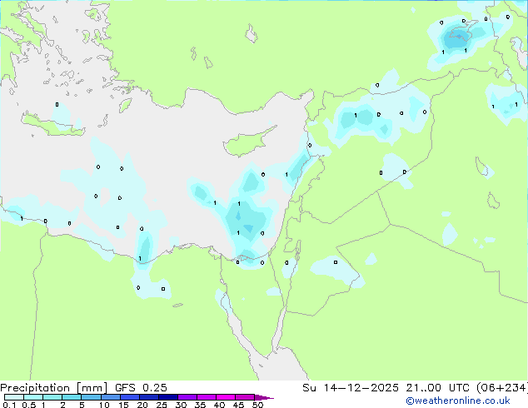Image resolution: width=528 pixels, height=408 pixels.
Task: Click the 0.5–1 mm legend color swatch
Action: [x=33, y=397]
